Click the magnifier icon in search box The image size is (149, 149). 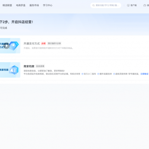[93, 5]
